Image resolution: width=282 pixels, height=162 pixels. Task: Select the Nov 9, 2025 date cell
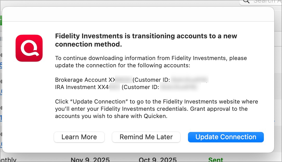pyautogui.click(x=90, y=160)
